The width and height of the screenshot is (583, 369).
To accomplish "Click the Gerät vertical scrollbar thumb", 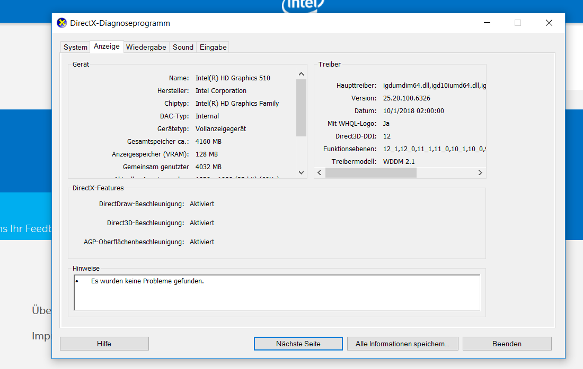I will (x=301, y=107).
